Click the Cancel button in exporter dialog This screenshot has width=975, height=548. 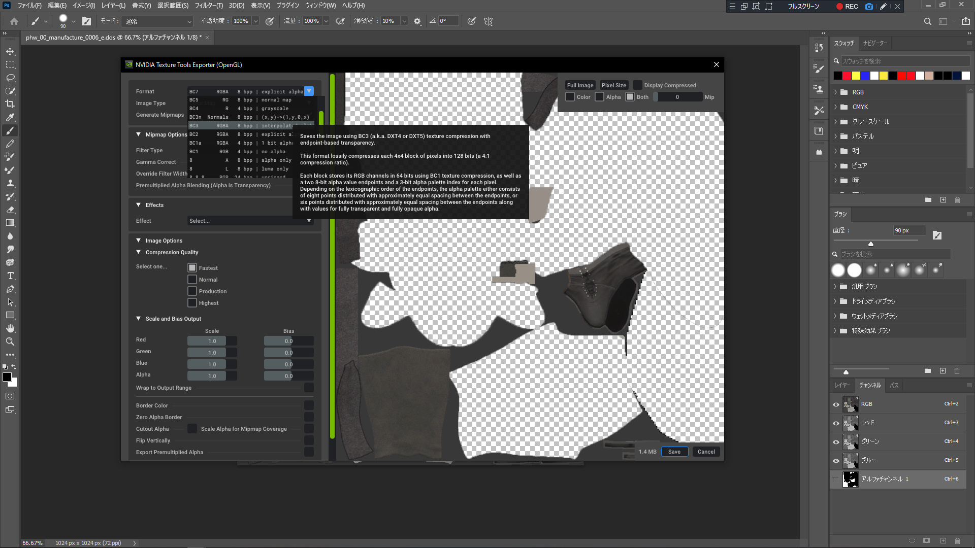click(x=706, y=452)
